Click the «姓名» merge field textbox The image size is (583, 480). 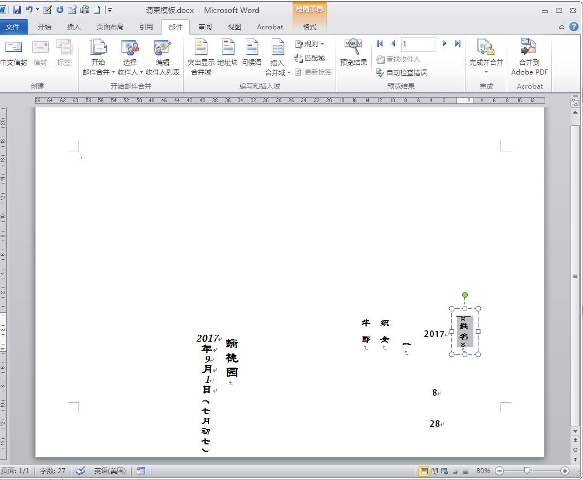(x=464, y=331)
